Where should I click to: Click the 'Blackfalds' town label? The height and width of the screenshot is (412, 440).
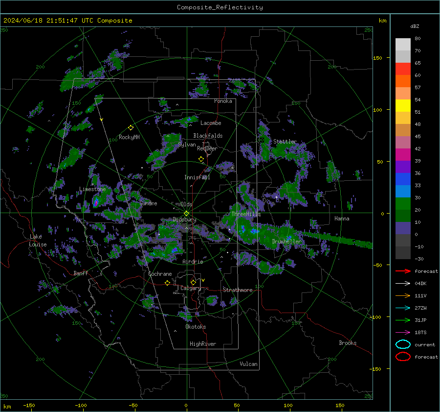pyautogui.click(x=208, y=136)
